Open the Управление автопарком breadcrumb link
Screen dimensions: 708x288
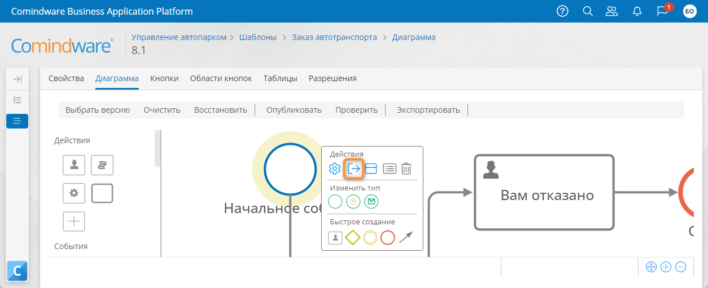point(179,37)
